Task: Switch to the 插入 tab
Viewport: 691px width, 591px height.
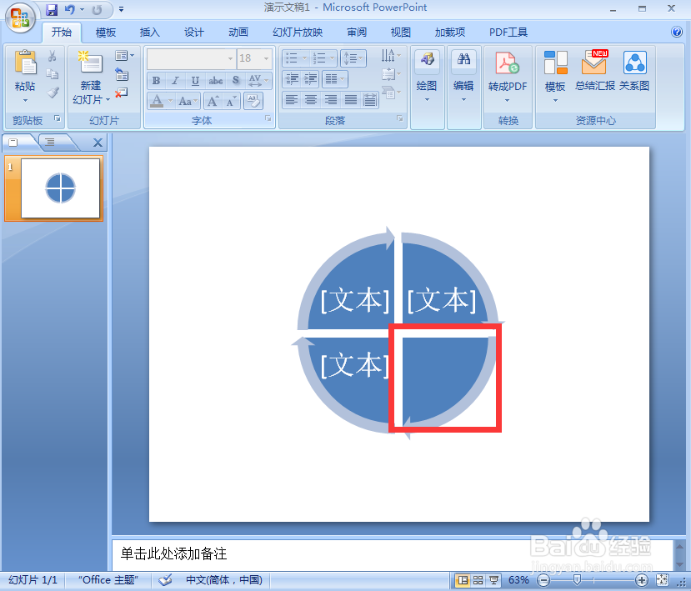Action: click(150, 33)
